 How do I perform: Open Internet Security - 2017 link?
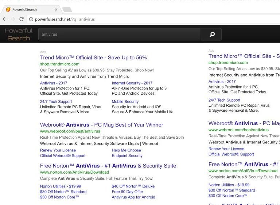tap(132, 83)
